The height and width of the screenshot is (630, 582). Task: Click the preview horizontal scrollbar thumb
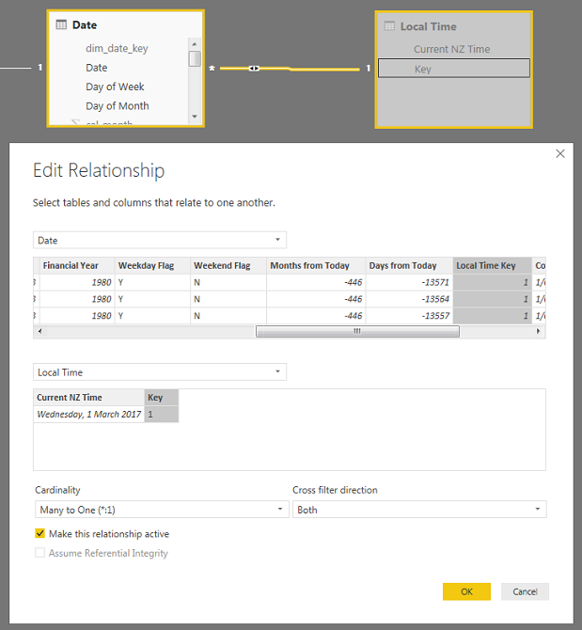(x=357, y=331)
